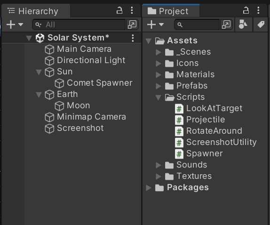Collapse the Sun object in the Hierarchy
This screenshot has width=270, height=225.
39,72
